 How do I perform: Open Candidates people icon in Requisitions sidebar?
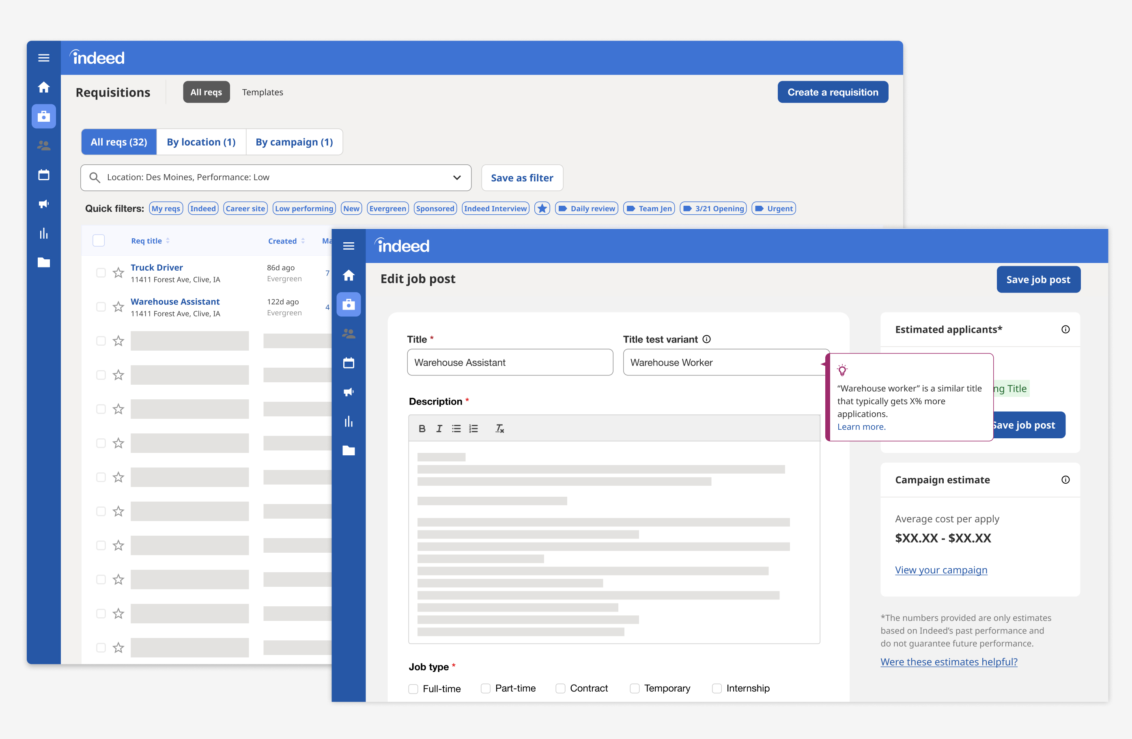[44, 145]
